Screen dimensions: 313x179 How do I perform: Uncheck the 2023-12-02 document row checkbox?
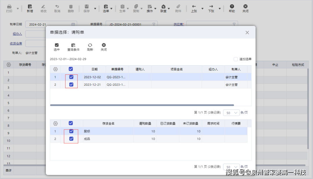(71, 77)
